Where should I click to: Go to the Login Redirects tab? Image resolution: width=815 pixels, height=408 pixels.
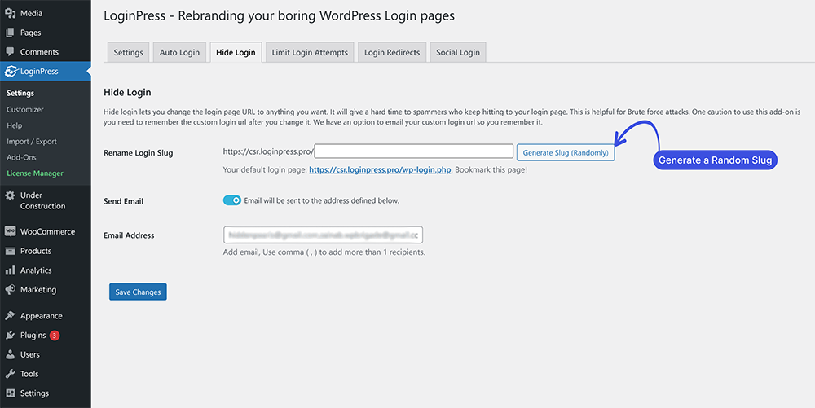[392, 52]
